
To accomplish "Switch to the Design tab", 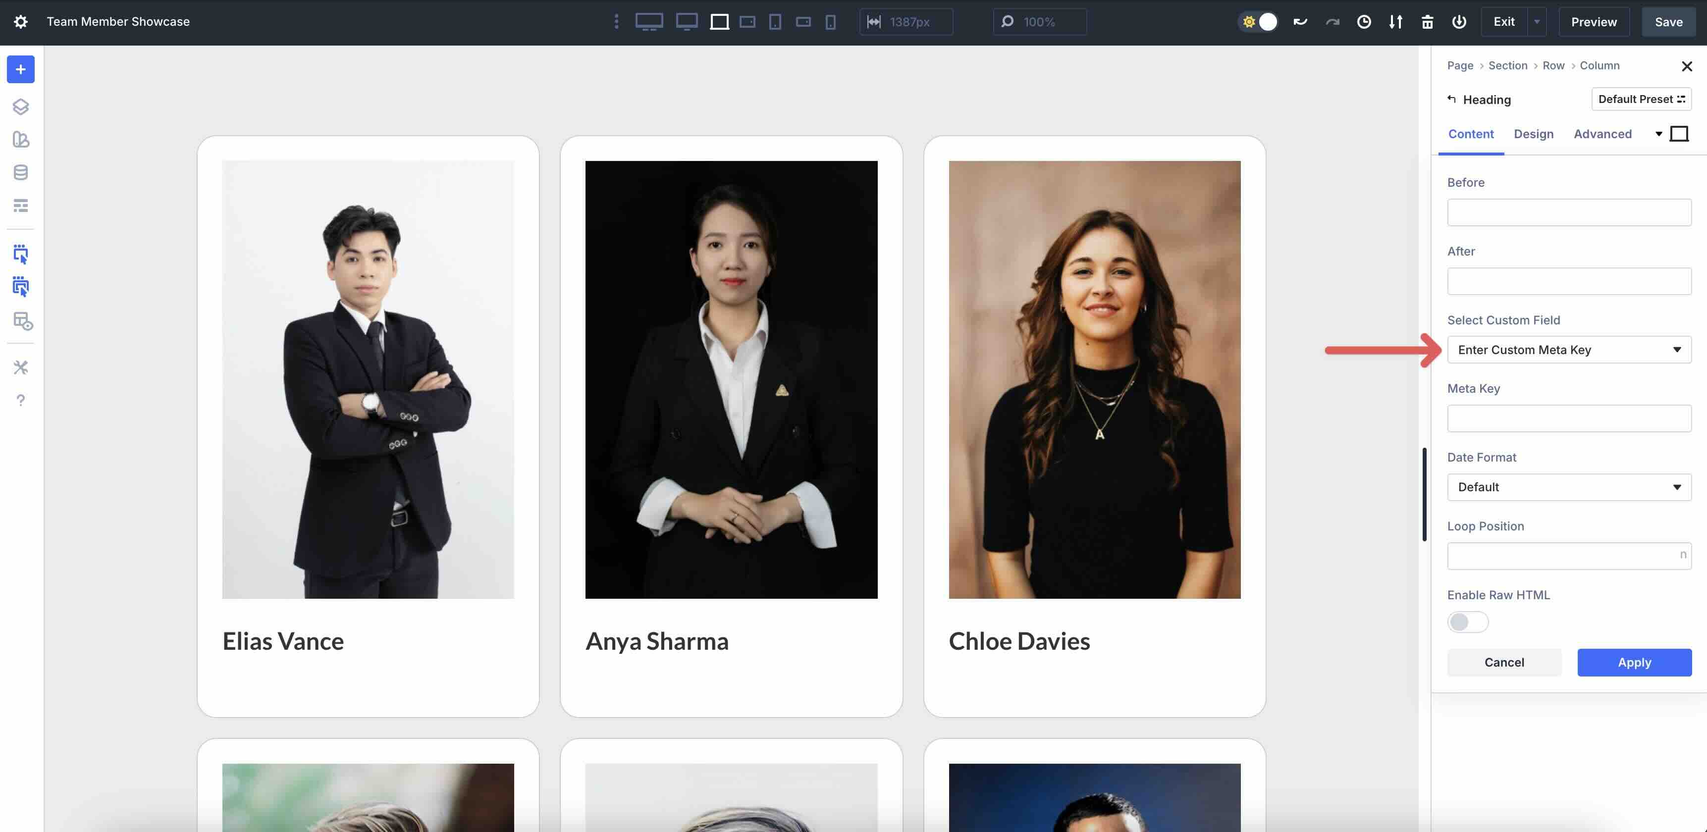I will (x=1534, y=134).
